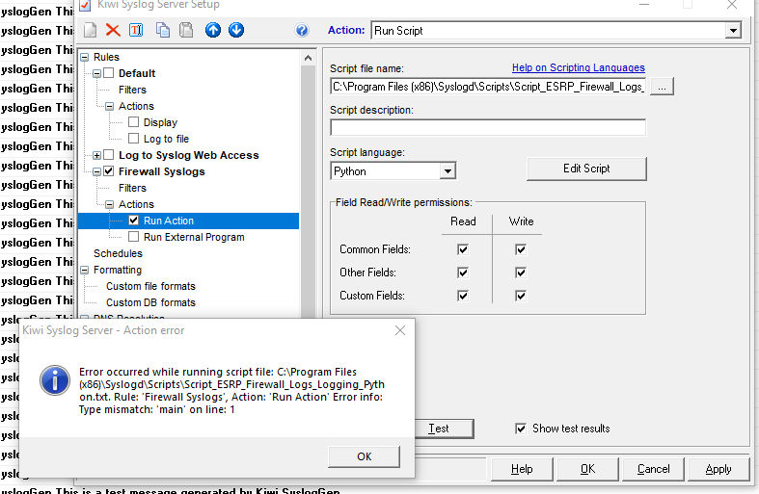
Task: Select the Schedules tree item
Action: (x=118, y=253)
